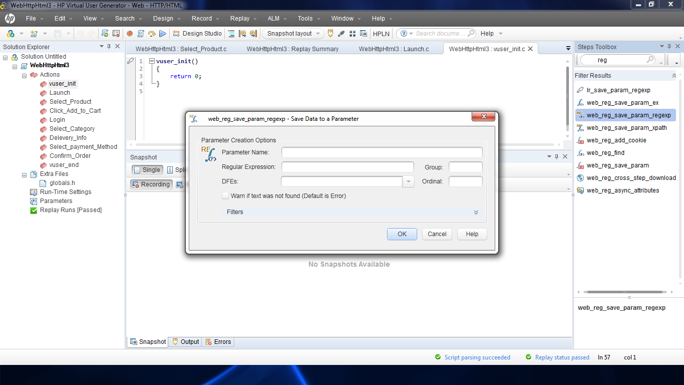Screen dimensions: 684x385
Task: Select web_reg_add_cookie step
Action: point(616,140)
